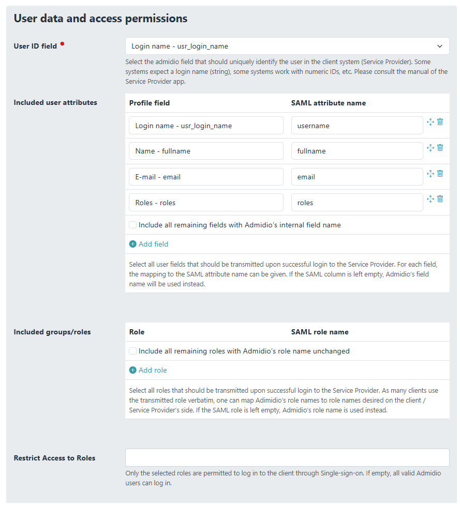Click move icon for roles attribute row
The height and width of the screenshot is (508, 460).
[430, 199]
